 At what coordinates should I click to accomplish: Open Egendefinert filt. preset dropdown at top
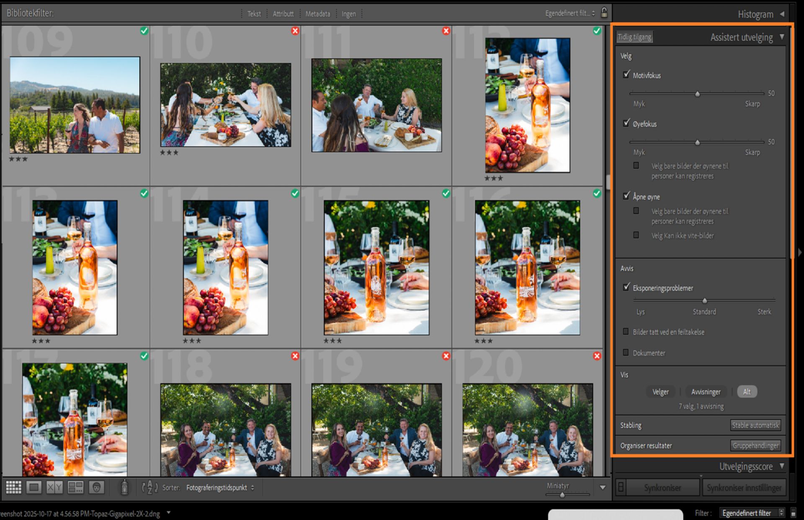tap(570, 13)
